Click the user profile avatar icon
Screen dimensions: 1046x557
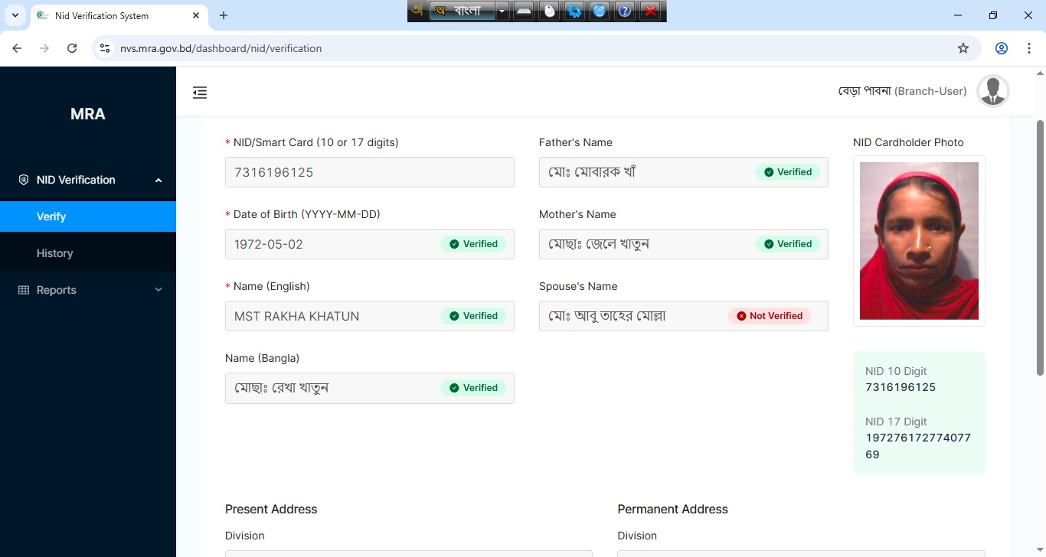(993, 91)
